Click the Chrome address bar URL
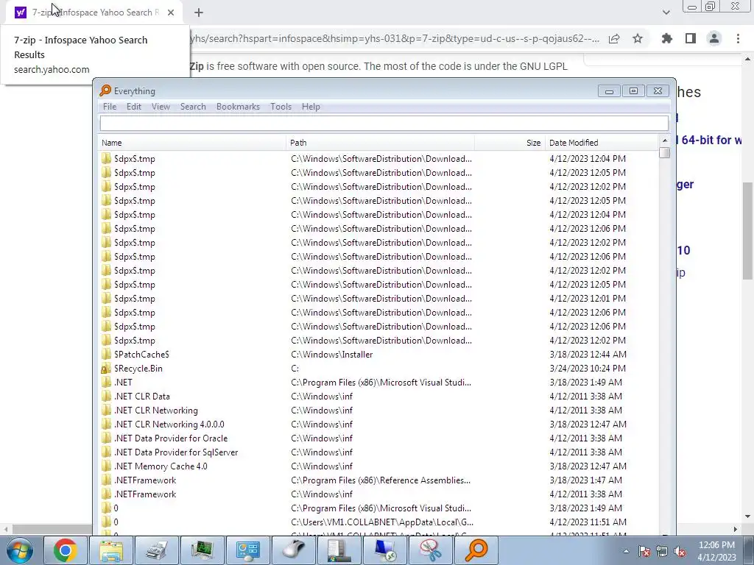Image resolution: width=754 pixels, height=565 pixels. pos(395,38)
